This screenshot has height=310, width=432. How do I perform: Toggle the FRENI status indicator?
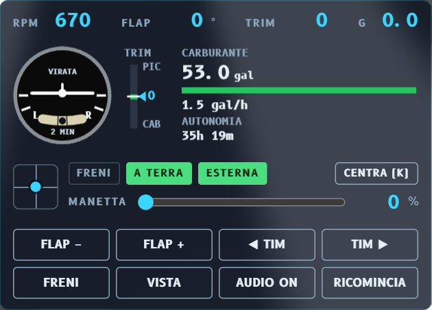(x=94, y=173)
